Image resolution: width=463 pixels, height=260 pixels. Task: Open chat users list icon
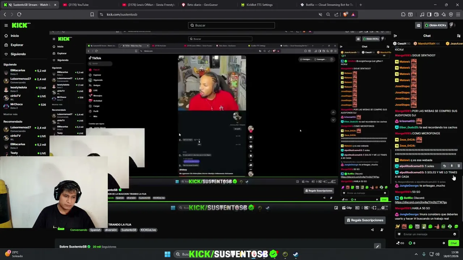pos(459,36)
